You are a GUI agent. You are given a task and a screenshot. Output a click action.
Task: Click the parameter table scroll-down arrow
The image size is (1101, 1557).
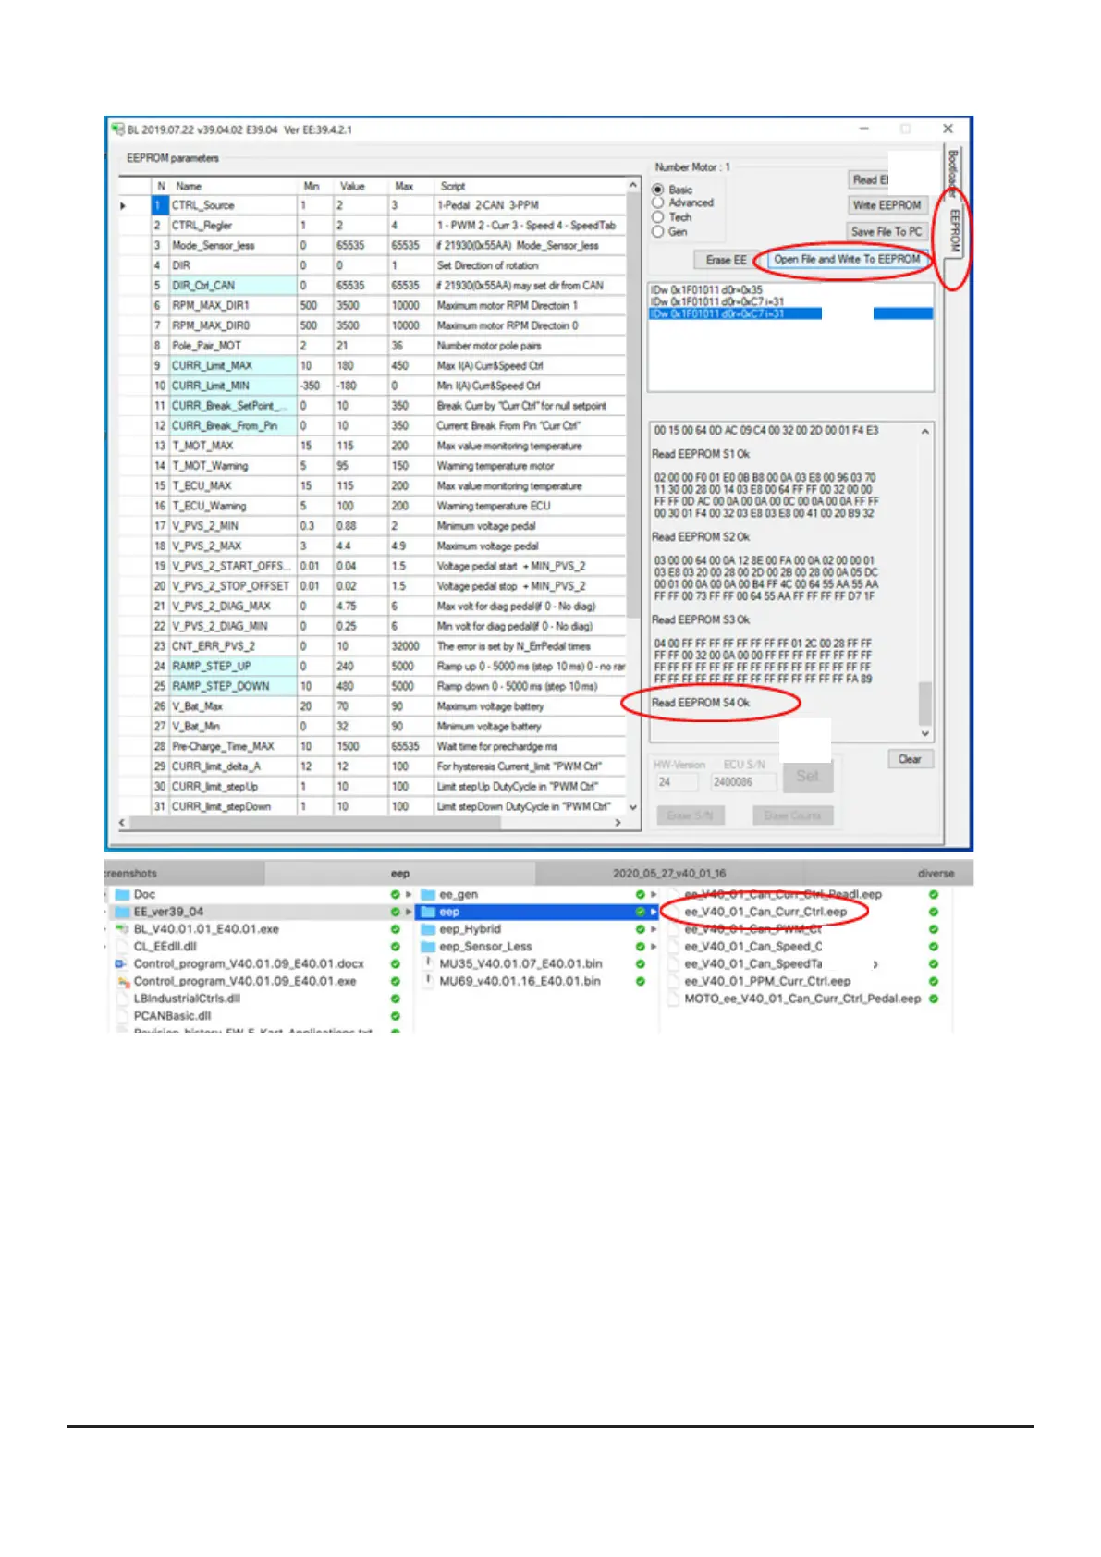click(x=633, y=807)
